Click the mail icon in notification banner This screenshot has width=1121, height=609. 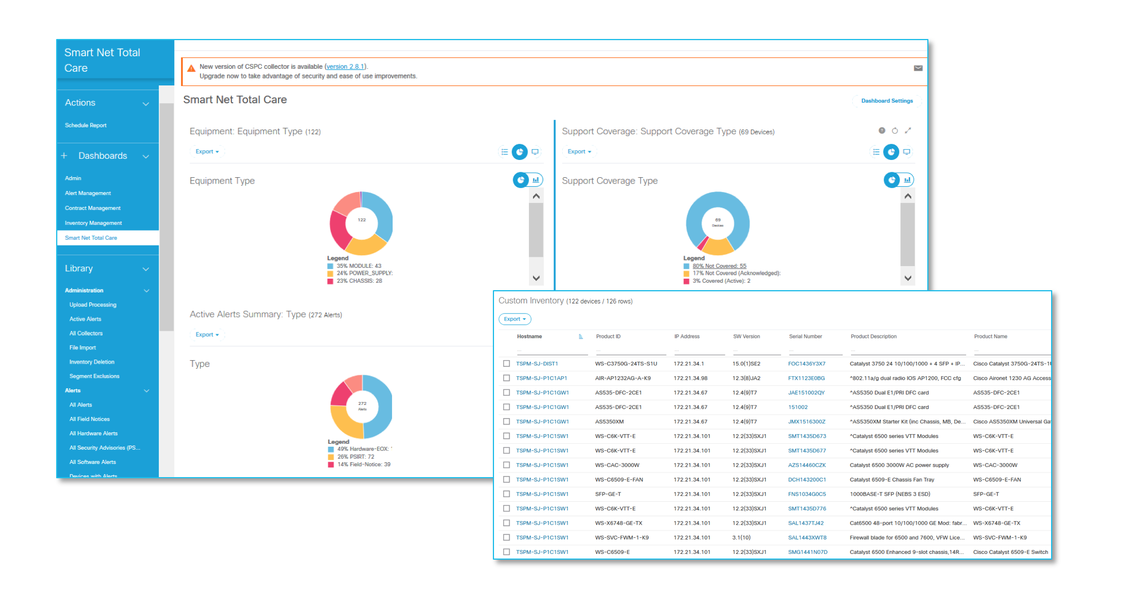[x=918, y=68]
